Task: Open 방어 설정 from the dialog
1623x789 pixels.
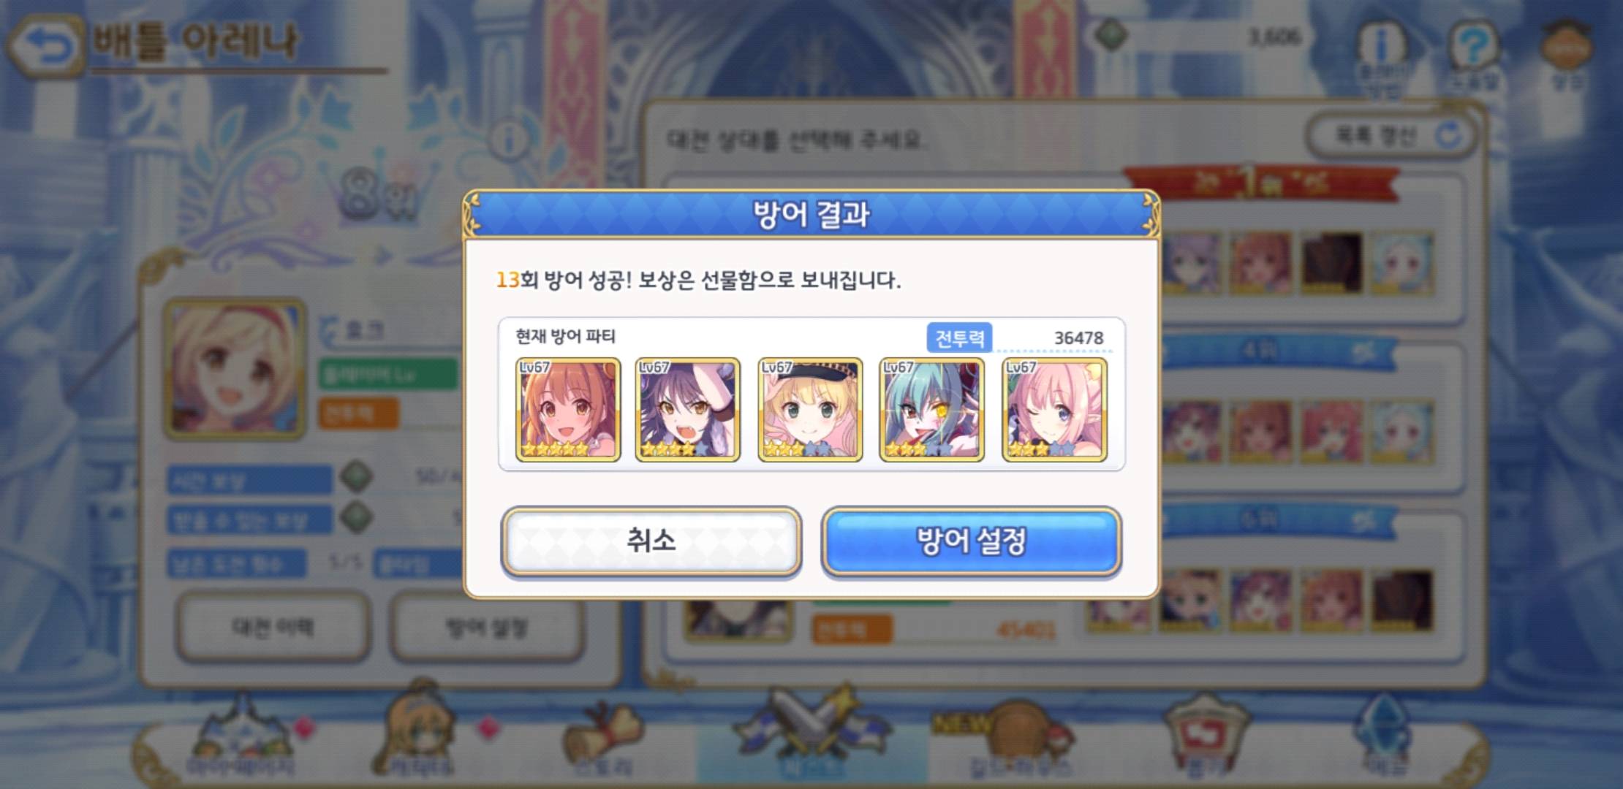Action: pyautogui.click(x=972, y=541)
